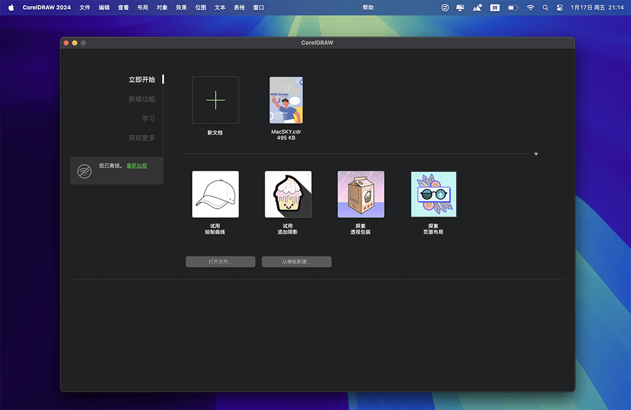Close the CorelDRAW welcome window
The image size is (631, 410).
point(66,43)
